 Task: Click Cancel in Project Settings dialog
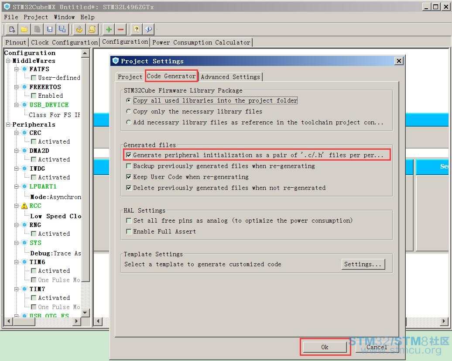pos(377,347)
